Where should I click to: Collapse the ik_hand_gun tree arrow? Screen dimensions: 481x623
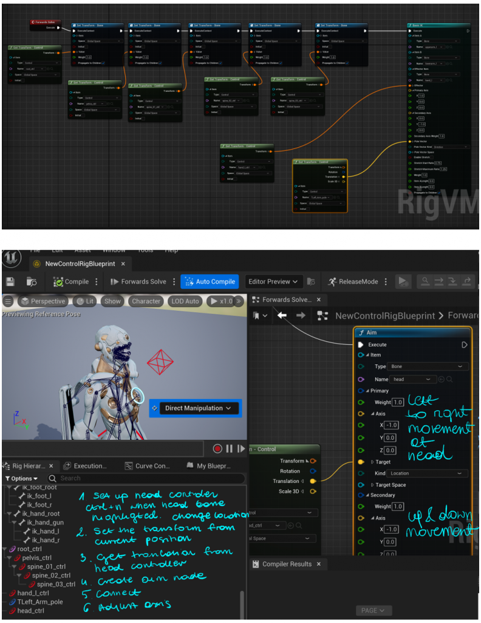[14, 523]
